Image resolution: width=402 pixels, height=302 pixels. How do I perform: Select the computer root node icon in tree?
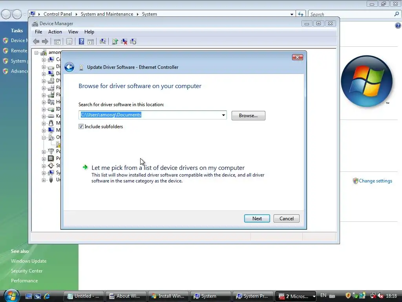point(44,52)
